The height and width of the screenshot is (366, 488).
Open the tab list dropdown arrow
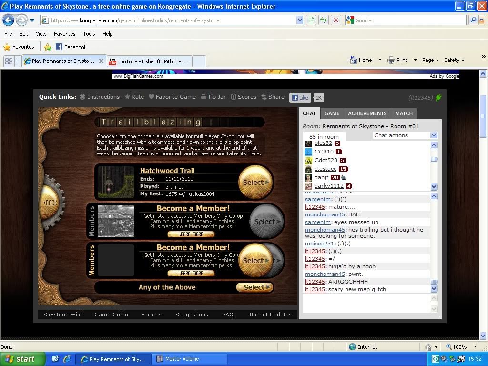(x=18, y=61)
